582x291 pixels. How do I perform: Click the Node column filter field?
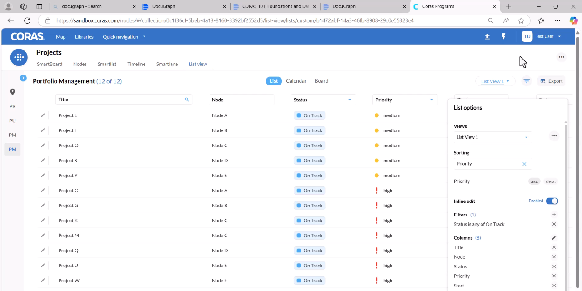(241, 100)
